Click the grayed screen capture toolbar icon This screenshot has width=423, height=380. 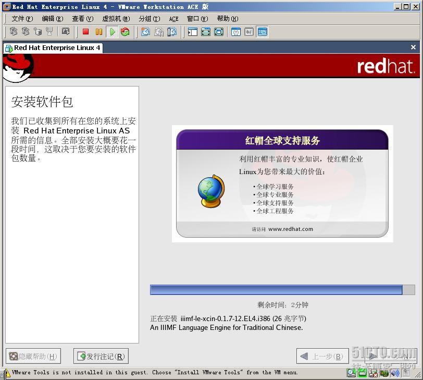pyautogui.click(x=65, y=32)
